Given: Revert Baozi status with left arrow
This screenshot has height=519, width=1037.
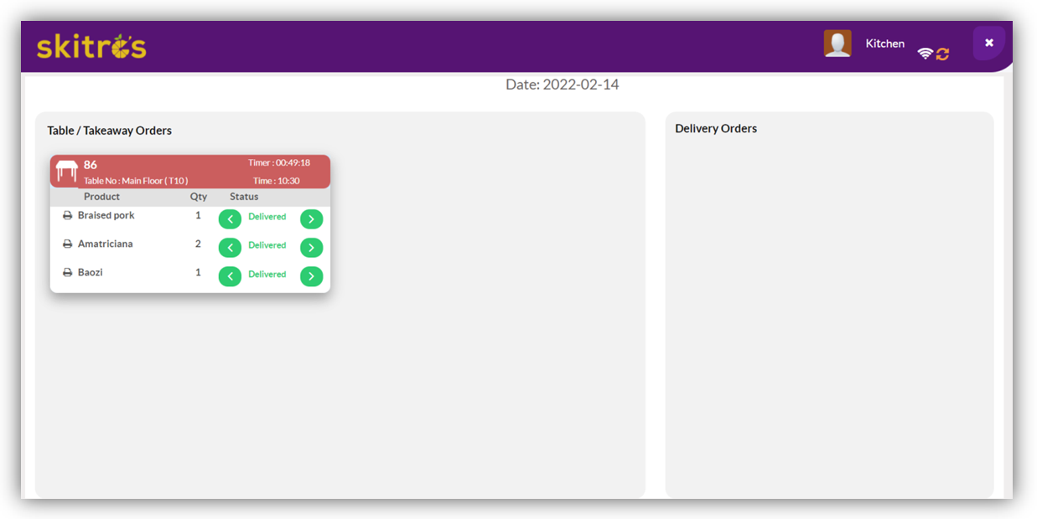Looking at the screenshot, I should pyautogui.click(x=230, y=276).
